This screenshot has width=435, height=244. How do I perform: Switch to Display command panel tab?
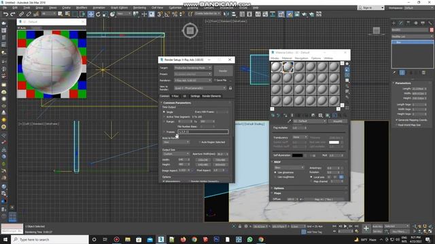pos(423,23)
